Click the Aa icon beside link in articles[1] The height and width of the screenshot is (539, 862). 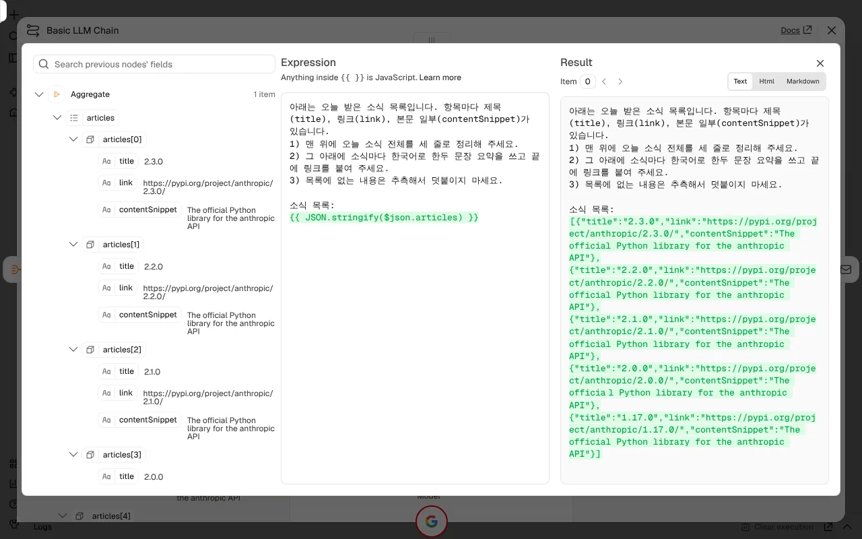(x=106, y=288)
